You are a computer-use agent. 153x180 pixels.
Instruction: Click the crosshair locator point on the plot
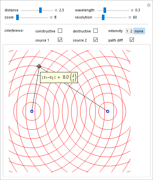pyautogui.click(x=39, y=66)
